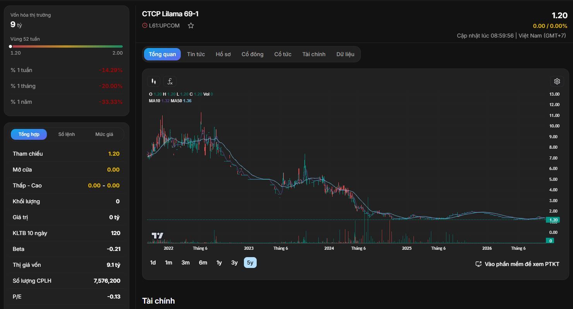Click the TradingView logo on chart

158,235
